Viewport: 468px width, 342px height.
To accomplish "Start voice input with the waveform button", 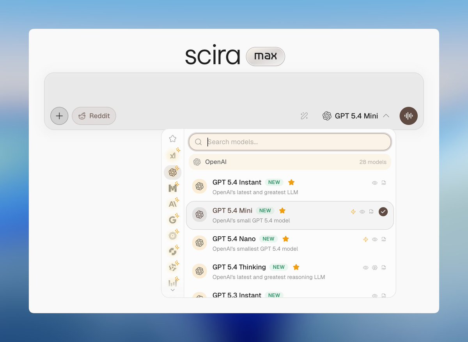I will 409,116.
